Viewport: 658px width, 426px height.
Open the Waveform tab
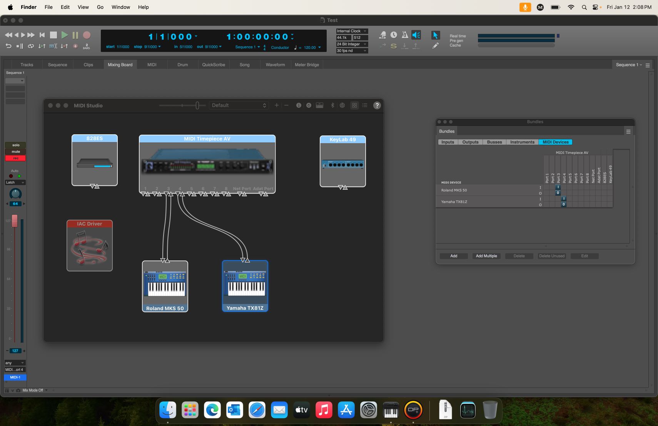click(276, 65)
